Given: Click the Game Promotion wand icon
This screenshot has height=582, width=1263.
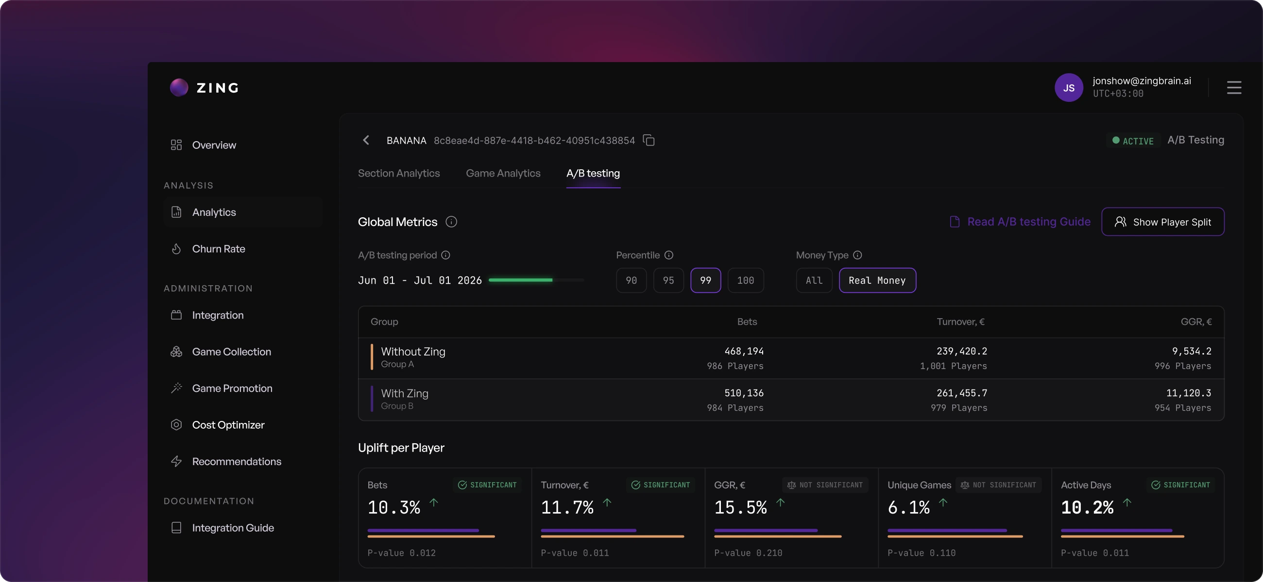Looking at the screenshot, I should tap(176, 388).
